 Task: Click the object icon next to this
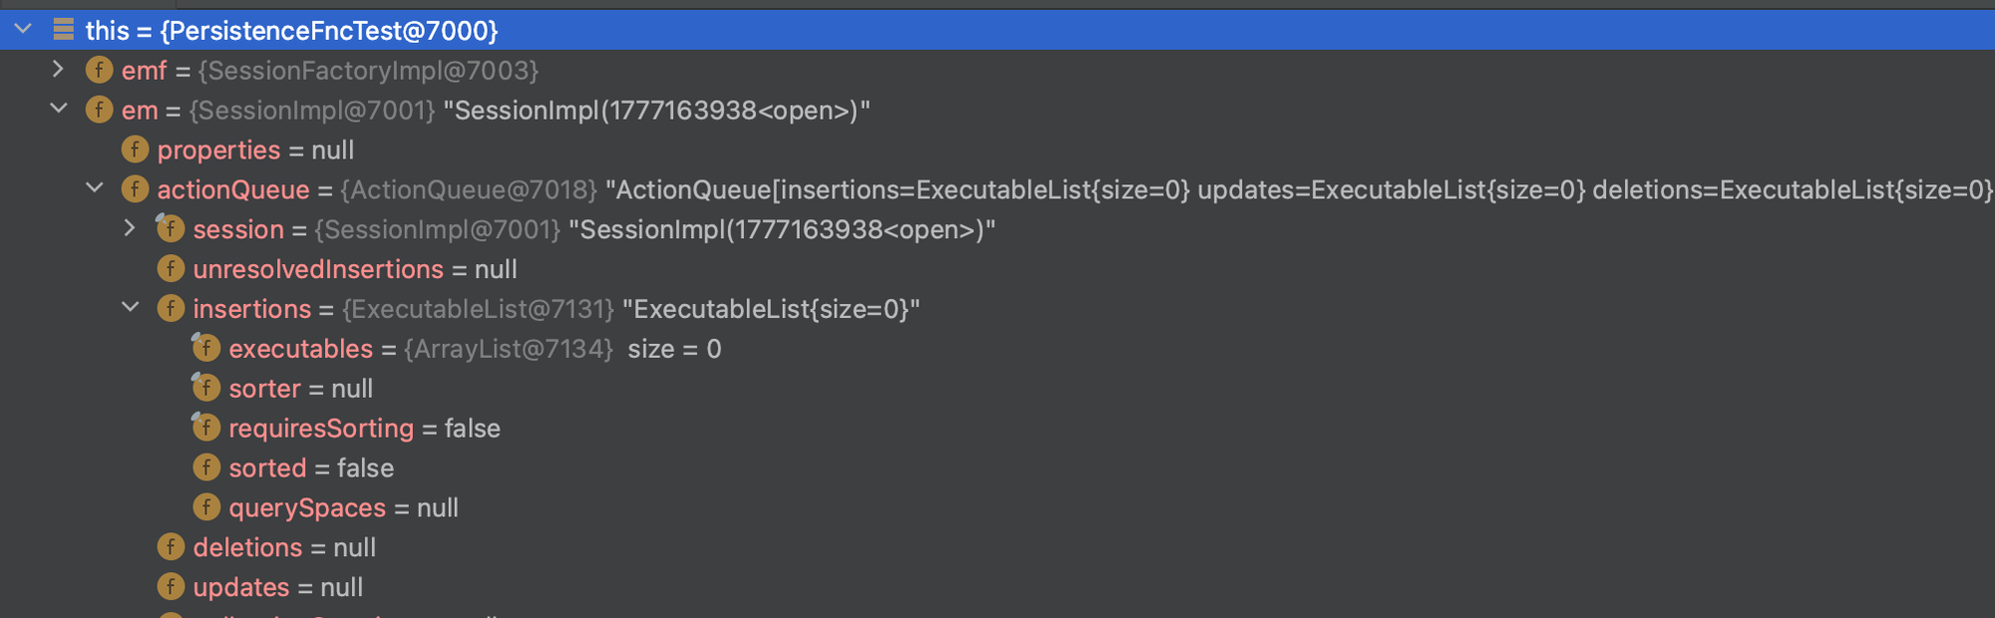63,30
